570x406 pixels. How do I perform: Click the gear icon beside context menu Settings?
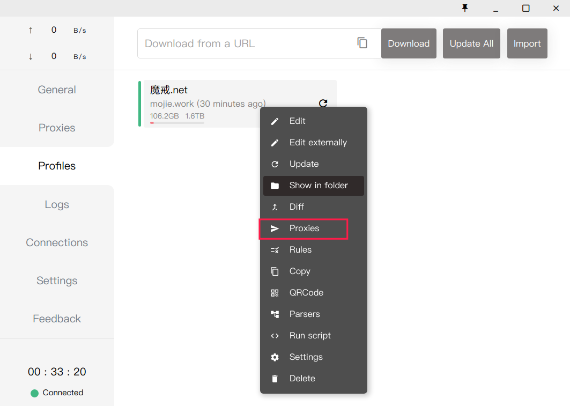coord(275,357)
